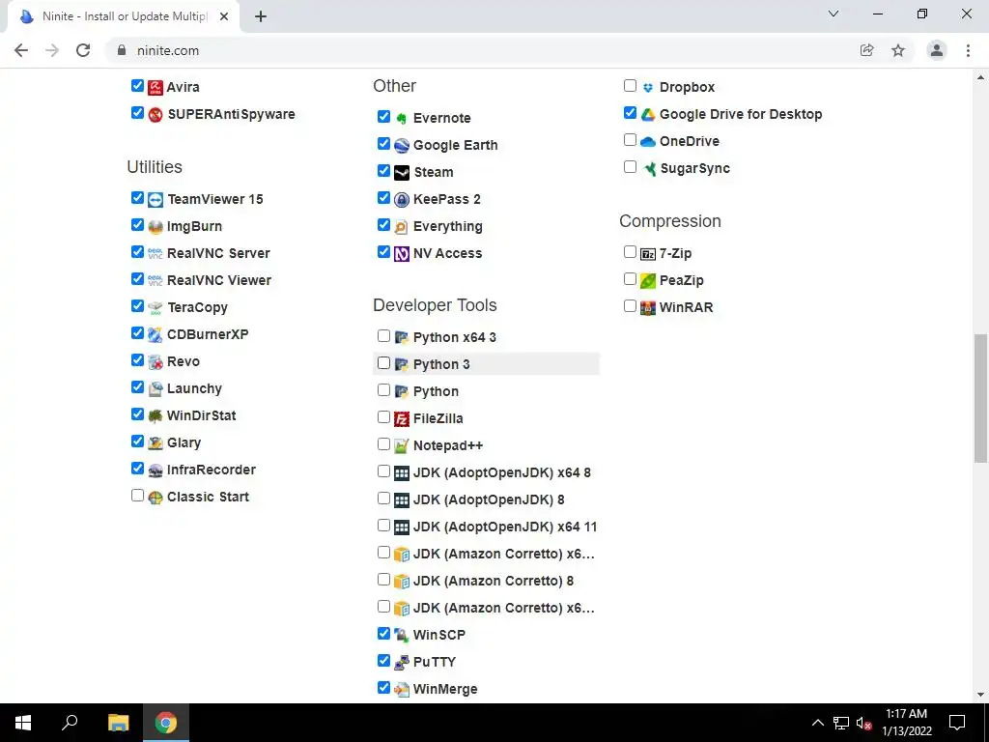Click the WinSCP icon
The image size is (989, 742).
402,635
